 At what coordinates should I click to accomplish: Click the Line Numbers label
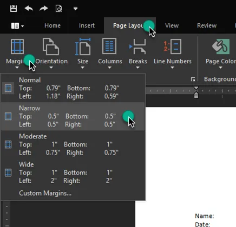click(173, 62)
